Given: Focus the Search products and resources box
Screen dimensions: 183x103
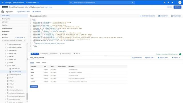Looking at the screenshot, I should click(x=102, y=3).
